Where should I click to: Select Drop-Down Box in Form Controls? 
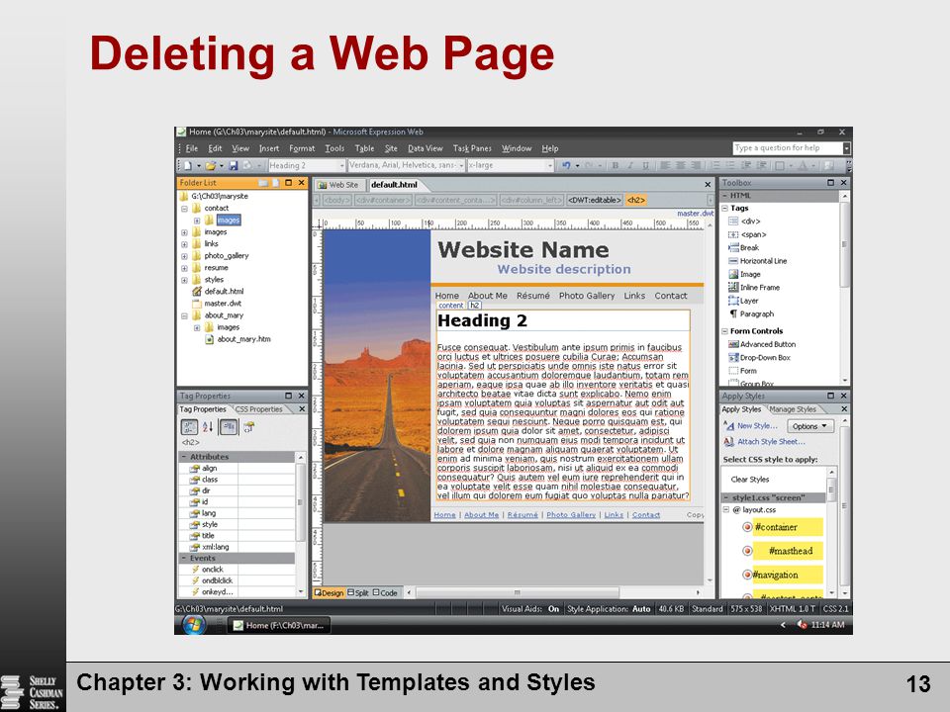[x=759, y=358]
